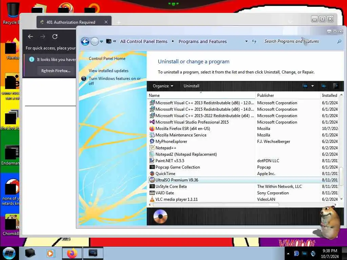
Task: Open Control Panel Home link
Action: (107, 59)
